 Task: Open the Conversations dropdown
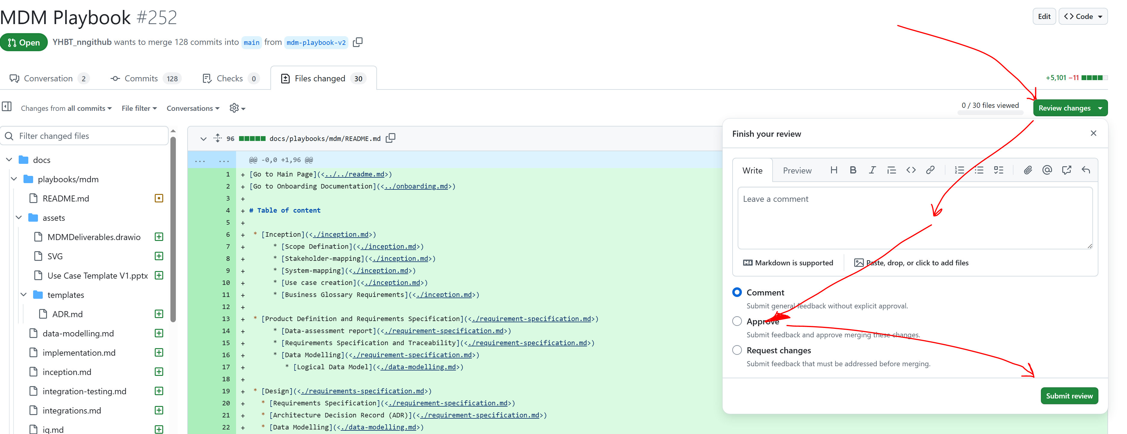click(x=193, y=108)
